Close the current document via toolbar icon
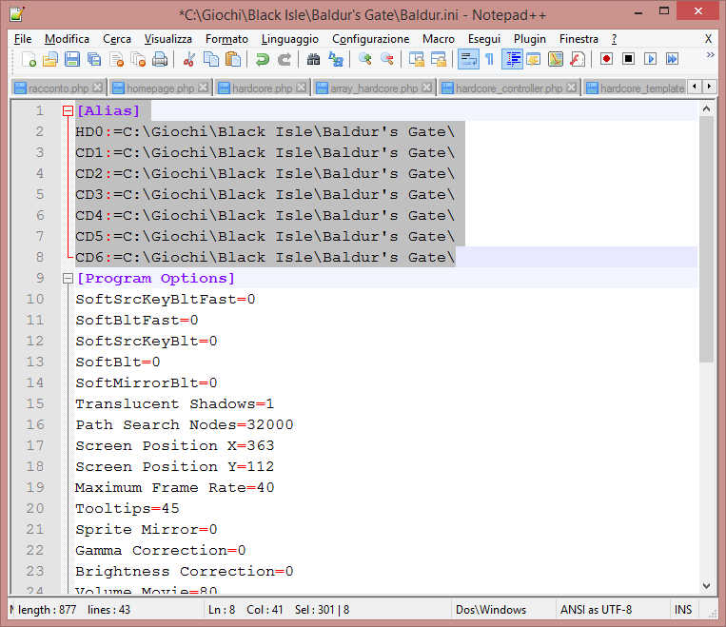Image resolution: width=726 pixels, height=627 pixels. (x=116, y=59)
